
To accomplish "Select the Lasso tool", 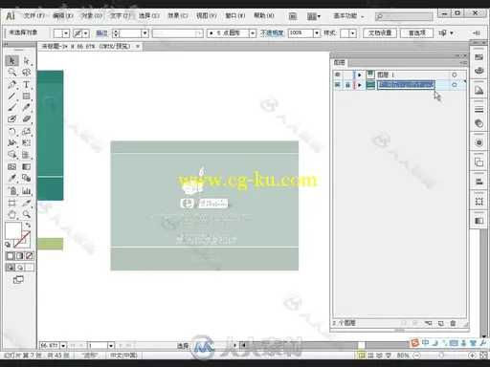I will tap(27, 73).
